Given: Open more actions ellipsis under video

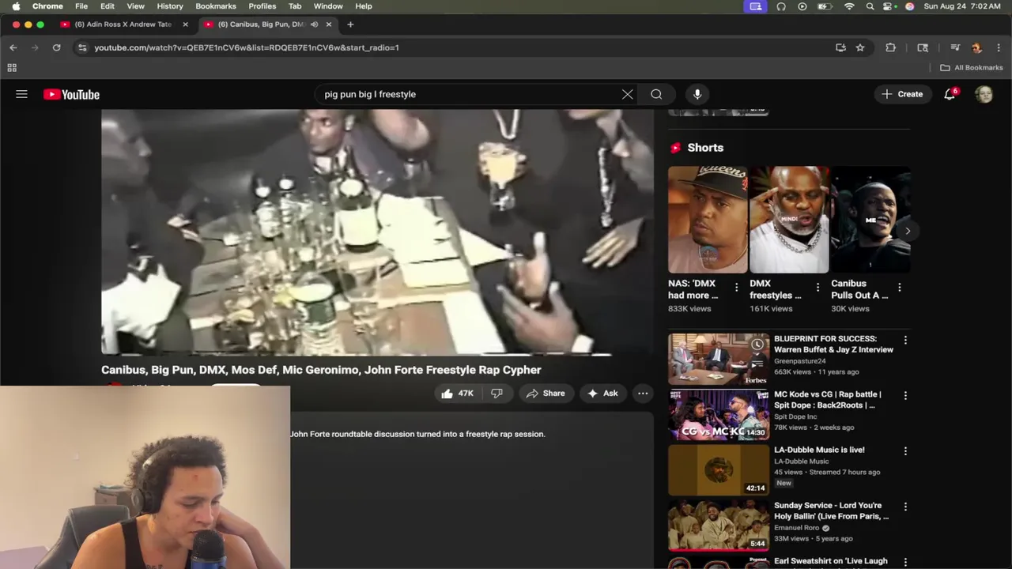Looking at the screenshot, I should coord(643,393).
